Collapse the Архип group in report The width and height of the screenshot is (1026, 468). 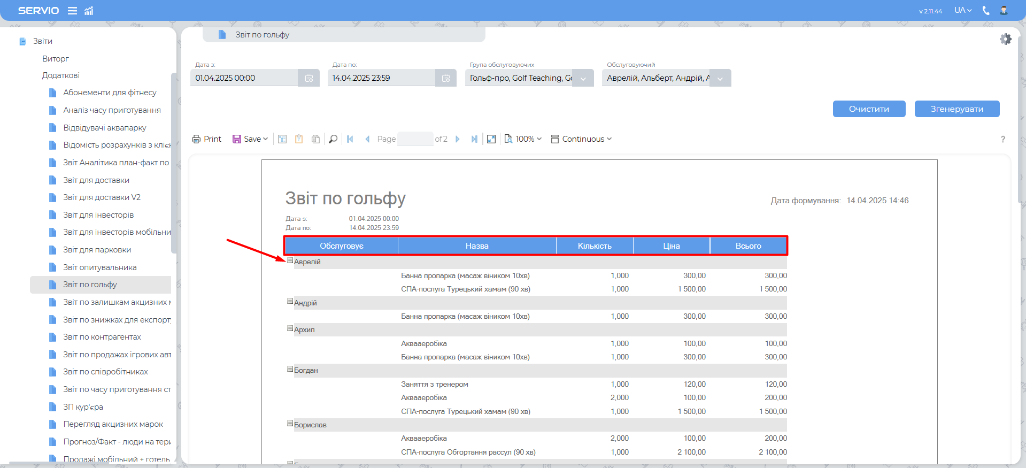tap(290, 329)
